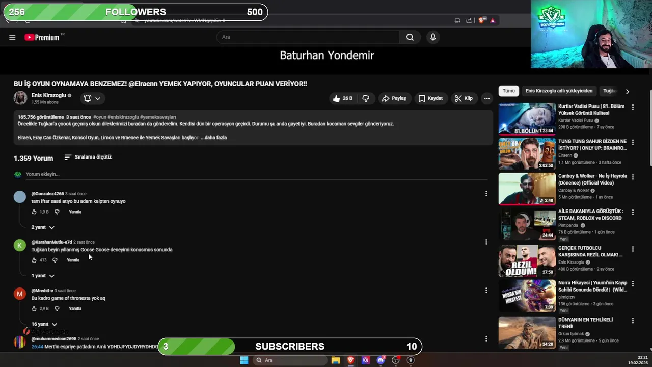Image resolution: width=652 pixels, height=367 pixels.
Task: Open Kurtlar Vadisi Pusu 81. Bölüm thumbnail
Action: pyautogui.click(x=527, y=119)
